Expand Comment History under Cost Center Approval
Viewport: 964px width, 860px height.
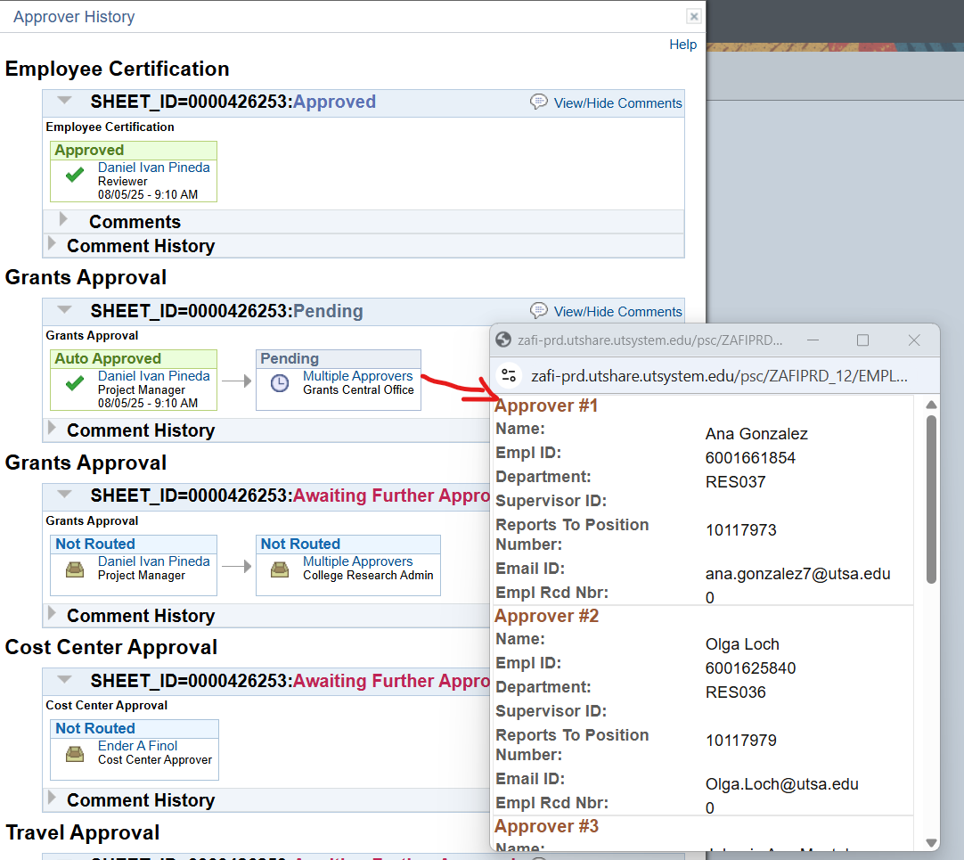click(x=52, y=798)
